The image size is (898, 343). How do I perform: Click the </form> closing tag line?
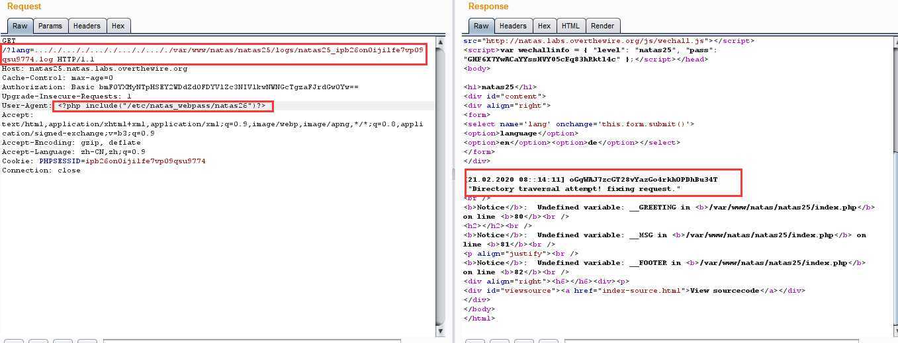(x=478, y=152)
